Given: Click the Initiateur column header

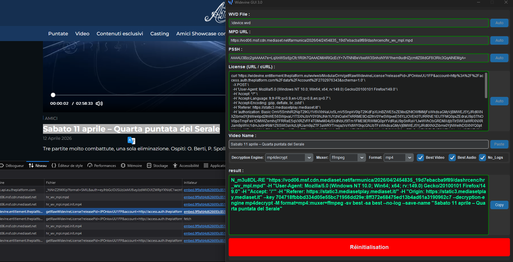Looking at the screenshot, I should (204, 183).
